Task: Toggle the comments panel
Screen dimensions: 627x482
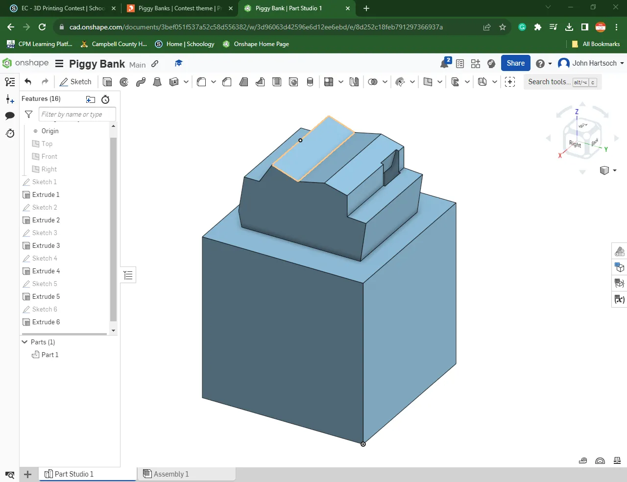Action: (10, 116)
